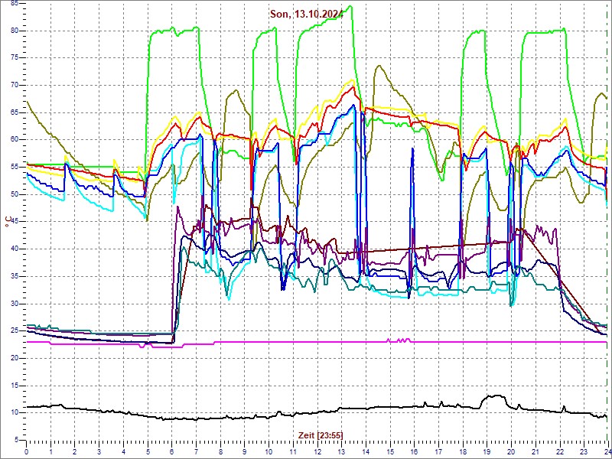612x459 pixels.
Task: Click the 6 hour label on time axis
Action: click(x=171, y=451)
